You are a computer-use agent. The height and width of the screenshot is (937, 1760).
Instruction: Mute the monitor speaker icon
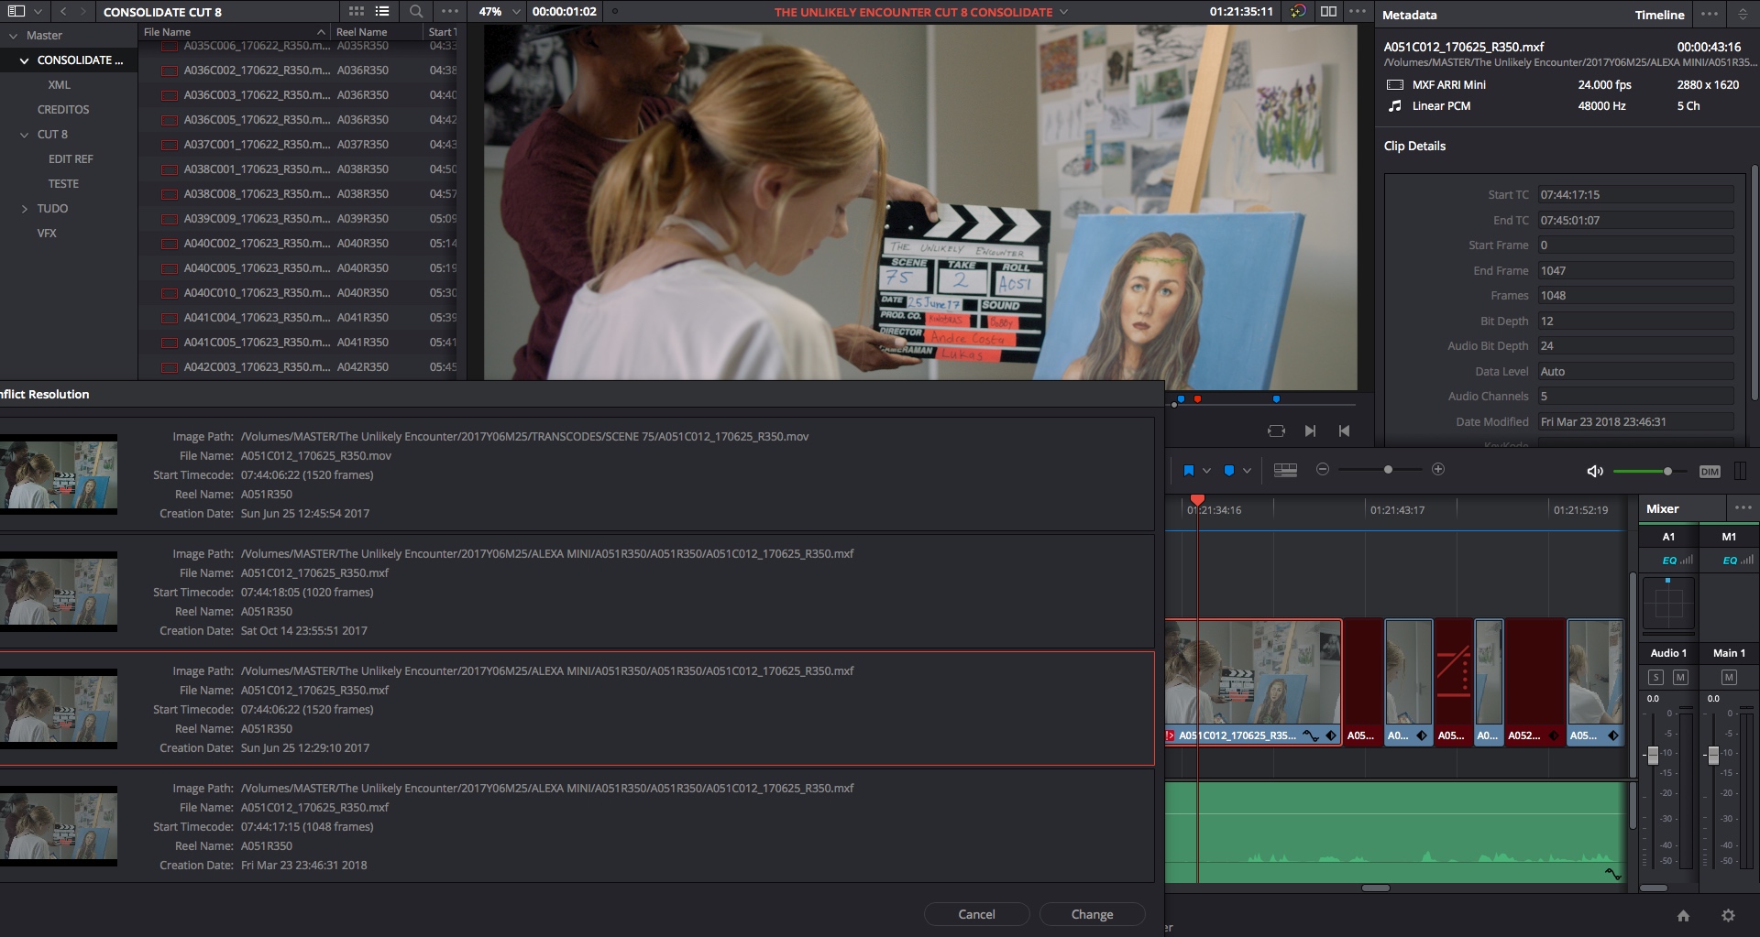1595,471
